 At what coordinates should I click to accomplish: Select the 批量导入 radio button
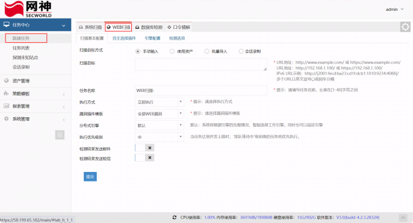coord(206,51)
